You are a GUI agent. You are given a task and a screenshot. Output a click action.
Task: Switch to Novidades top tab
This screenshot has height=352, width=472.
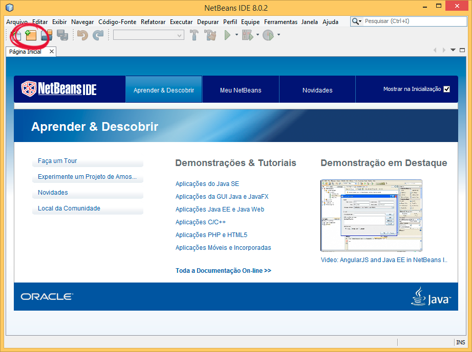click(317, 89)
